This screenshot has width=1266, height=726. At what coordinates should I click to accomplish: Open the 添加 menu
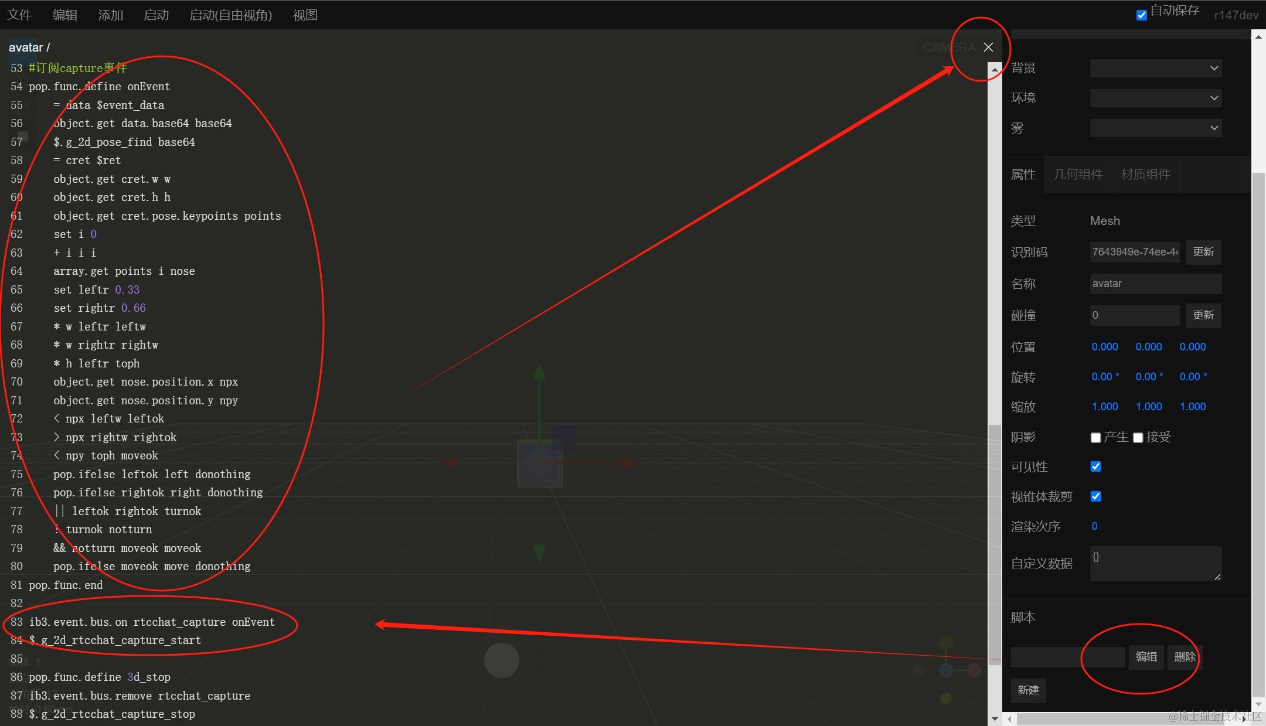tap(110, 15)
